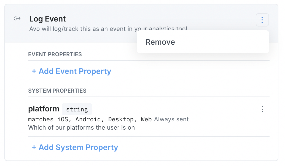Click Add System Property

tap(74, 147)
